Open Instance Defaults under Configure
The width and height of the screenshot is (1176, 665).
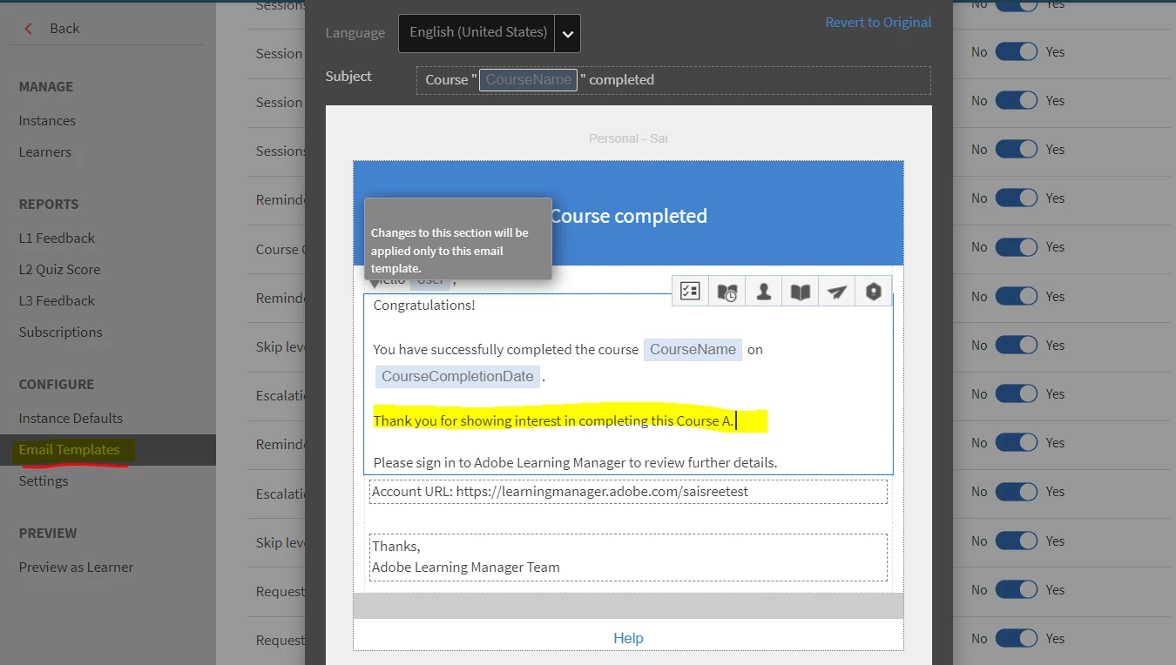point(71,419)
